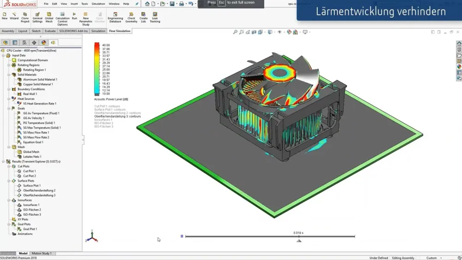Run the flow simulation
Image resolution: width=462 pixels, height=260 pixels.
pyautogui.click(x=74, y=16)
